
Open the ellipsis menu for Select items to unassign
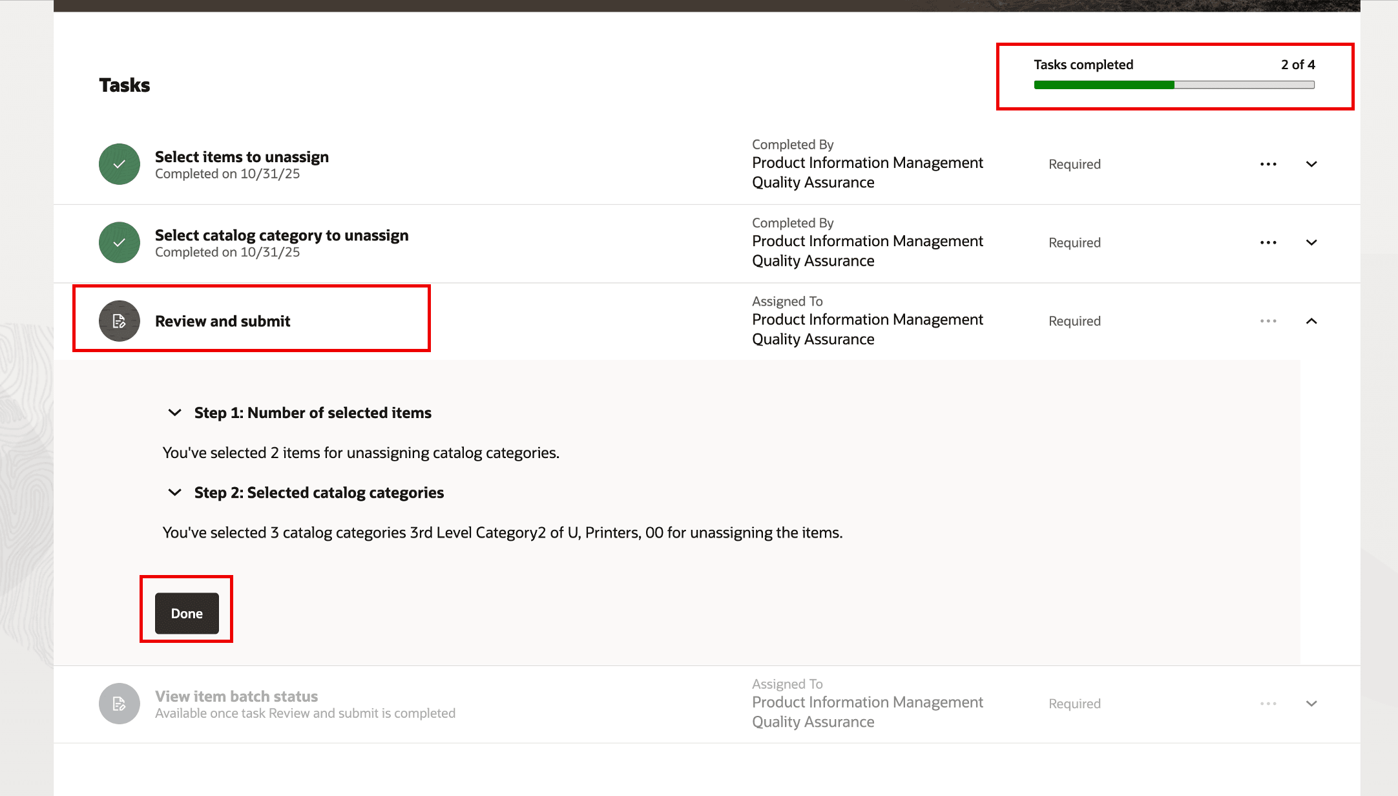point(1268,164)
